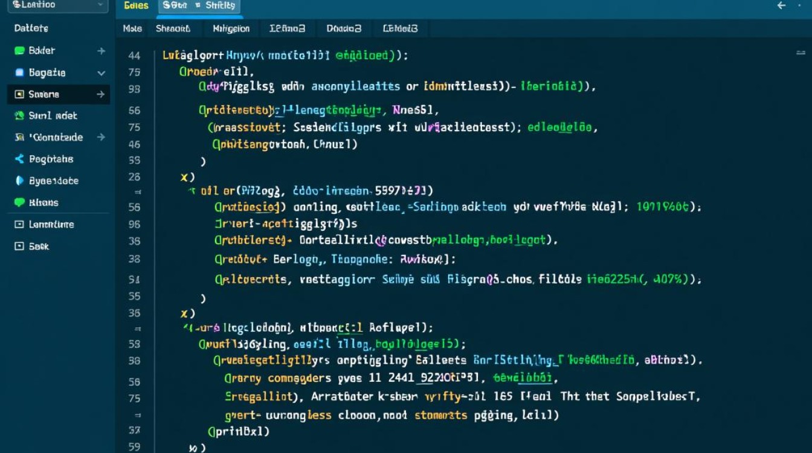Open the Khans comment bubble icon
This screenshot has width=812, height=453.
[18, 202]
